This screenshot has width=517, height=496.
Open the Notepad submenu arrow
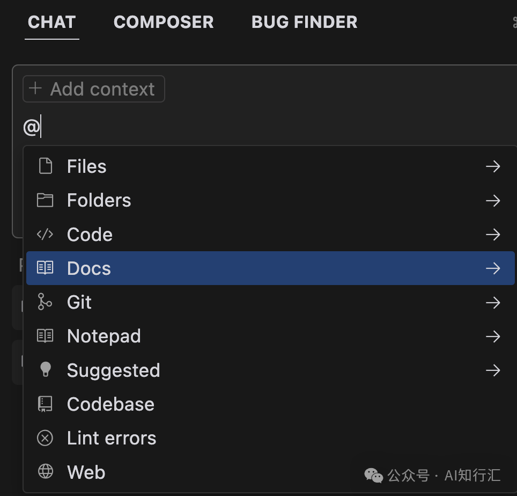click(x=493, y=336)
